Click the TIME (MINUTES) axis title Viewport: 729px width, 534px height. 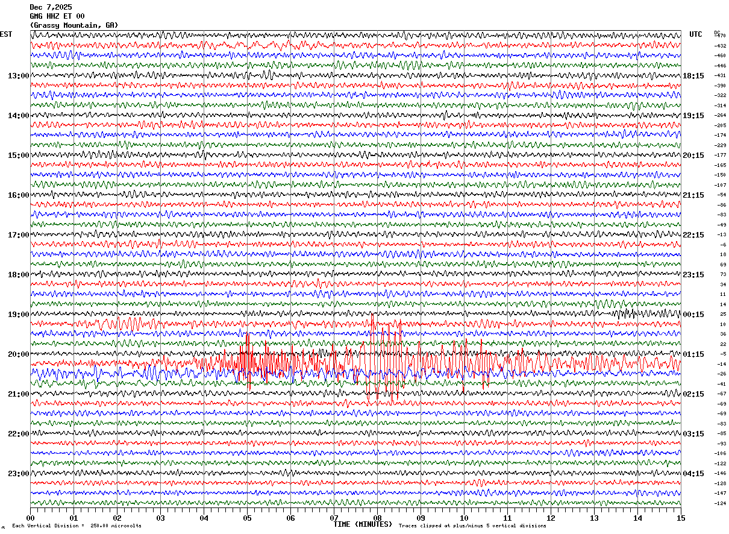click(x=363, y=524)
